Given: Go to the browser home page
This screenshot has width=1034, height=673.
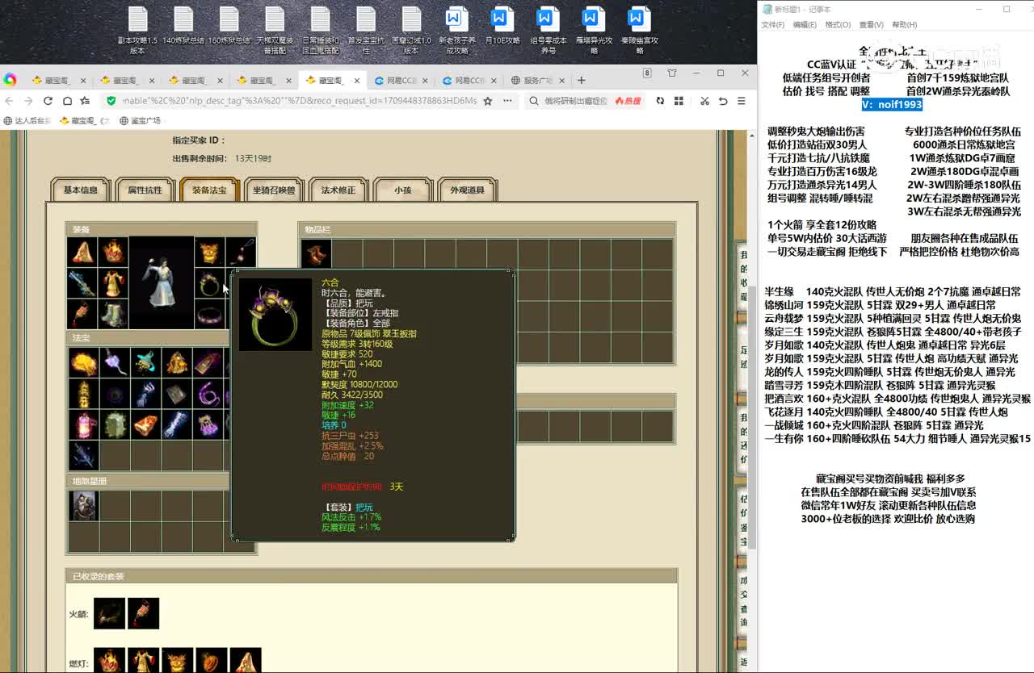Looking at the screenshot, I should (67, 101).
